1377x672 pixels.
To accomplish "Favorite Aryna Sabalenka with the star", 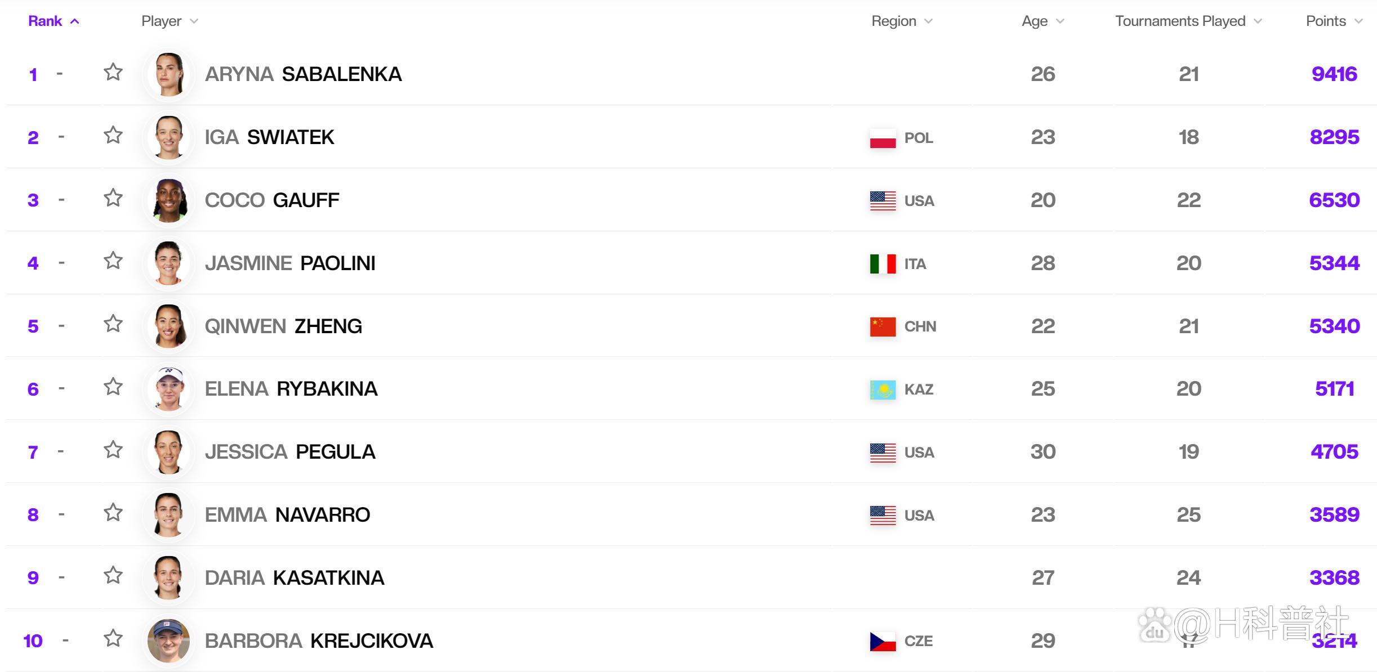I will point(113,72).
